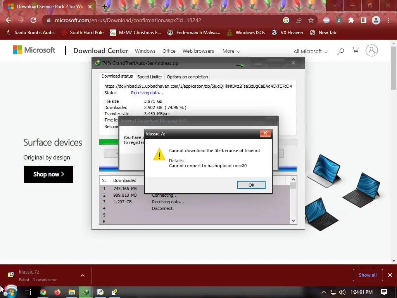The image size is (397, 298).
Task: Expand the All Microsoft dropdown
Action: [311, 52]
